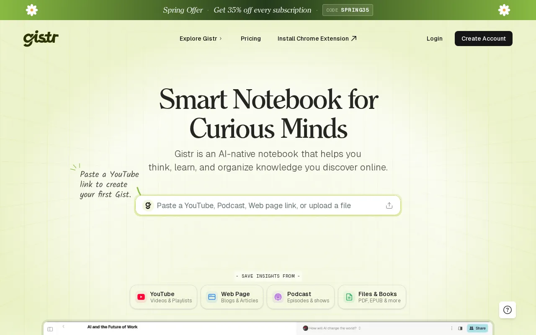The image size is (536, 335).
Task: Click the chevron next to Explore Gistr
Action: pos(221,39)
